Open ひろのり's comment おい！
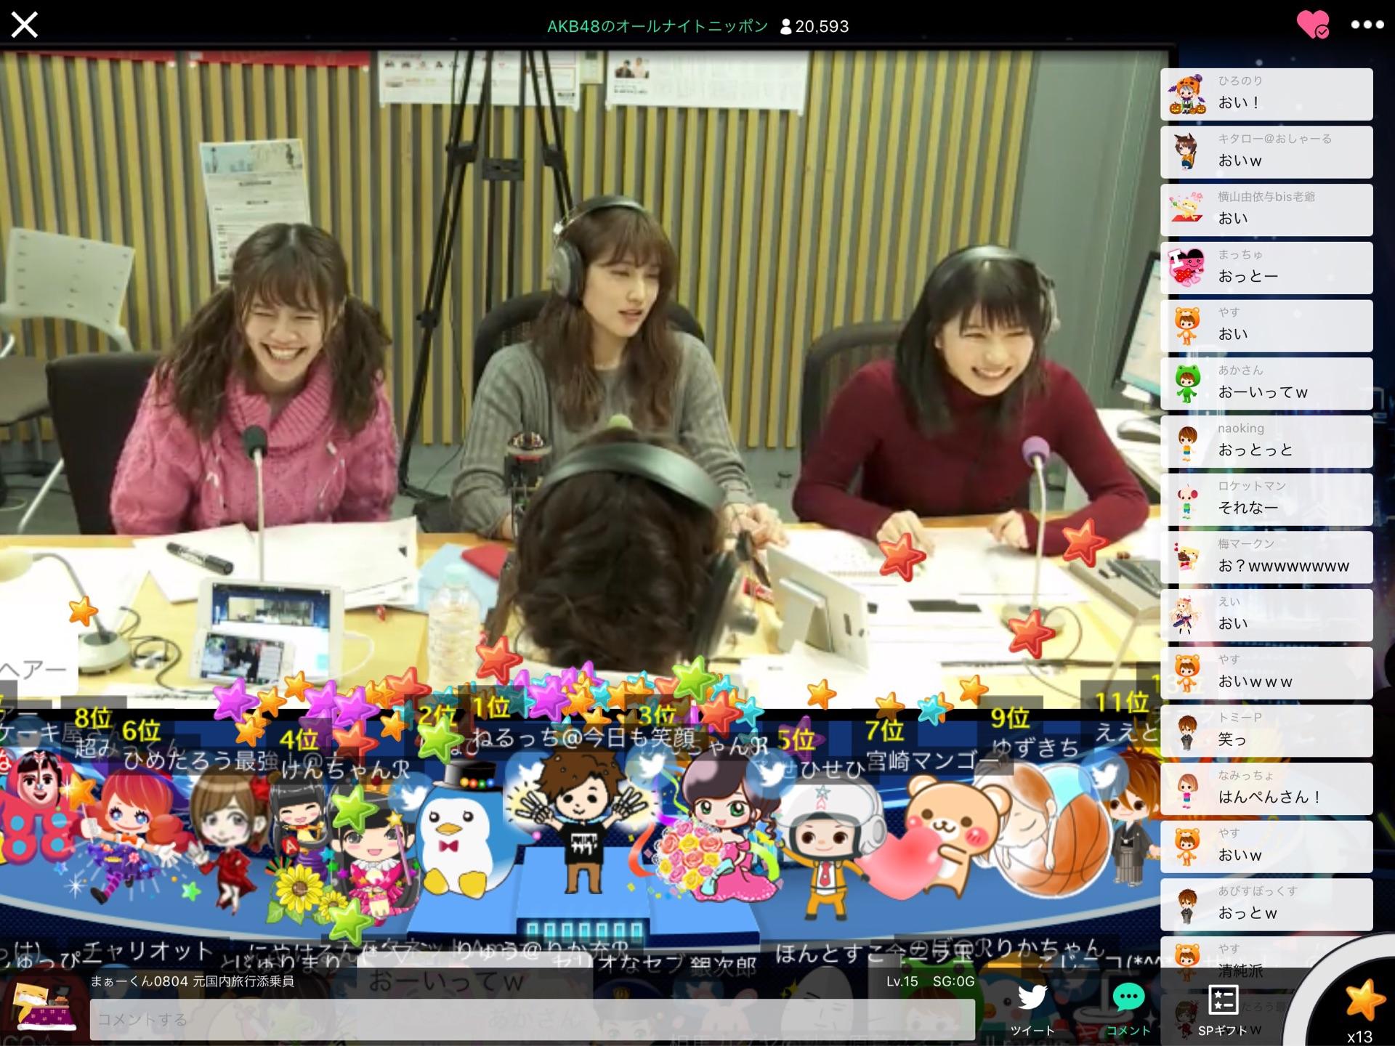This screenshot has height=1046, width=1395. point(1266,94)
